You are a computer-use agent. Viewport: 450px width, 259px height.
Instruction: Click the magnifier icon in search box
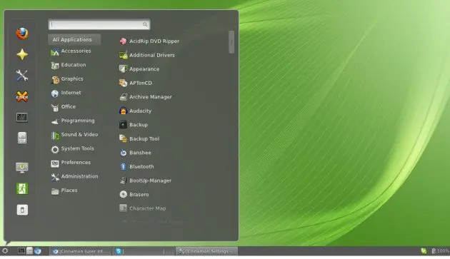(145, 25)
